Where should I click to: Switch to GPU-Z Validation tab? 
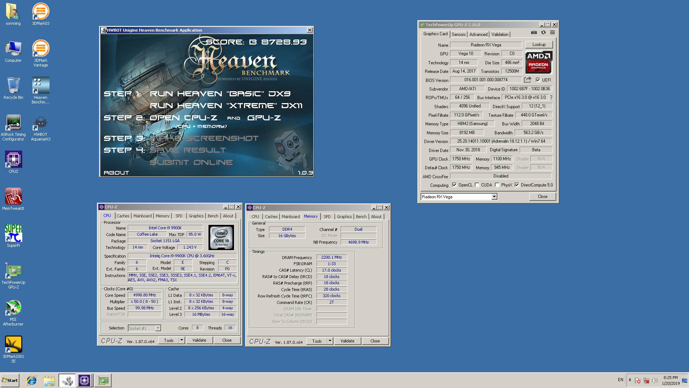click(x=500, y=34)
